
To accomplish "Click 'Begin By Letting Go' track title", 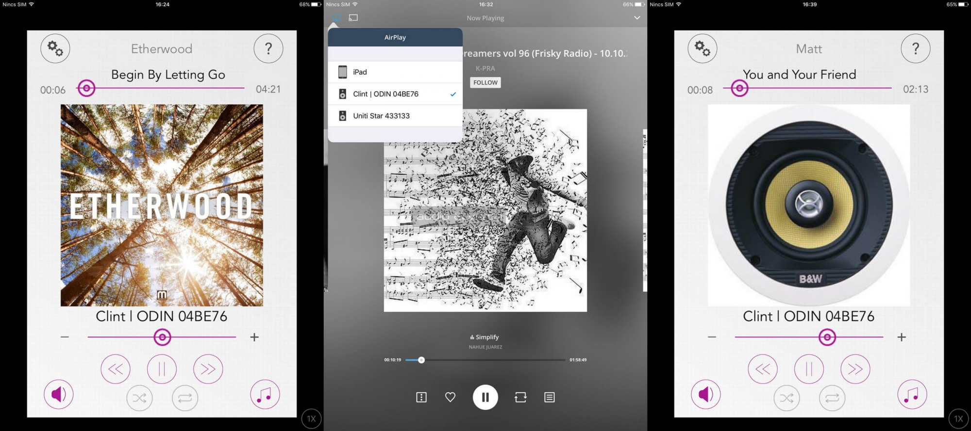I will click(x=168, y=75).
